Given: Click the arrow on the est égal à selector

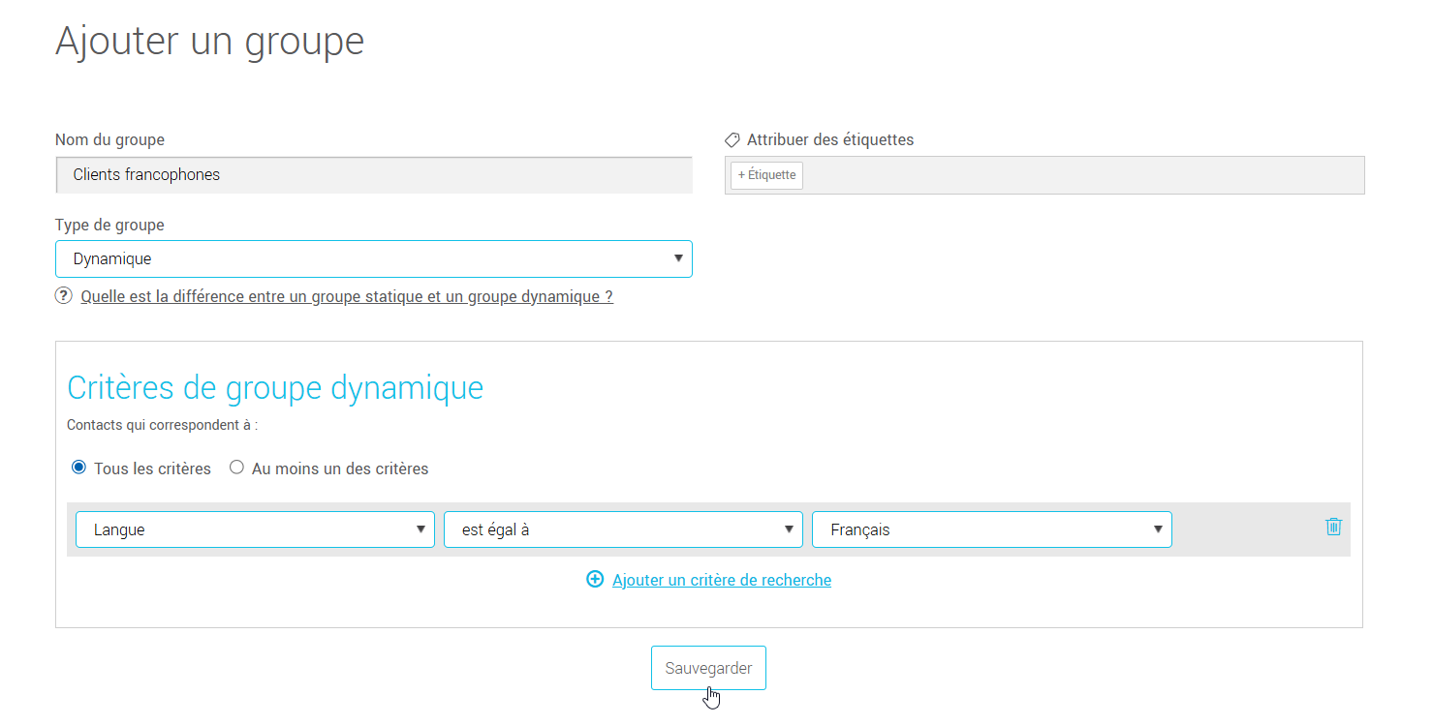Looking at the screenshot, I should click(789, 529).
